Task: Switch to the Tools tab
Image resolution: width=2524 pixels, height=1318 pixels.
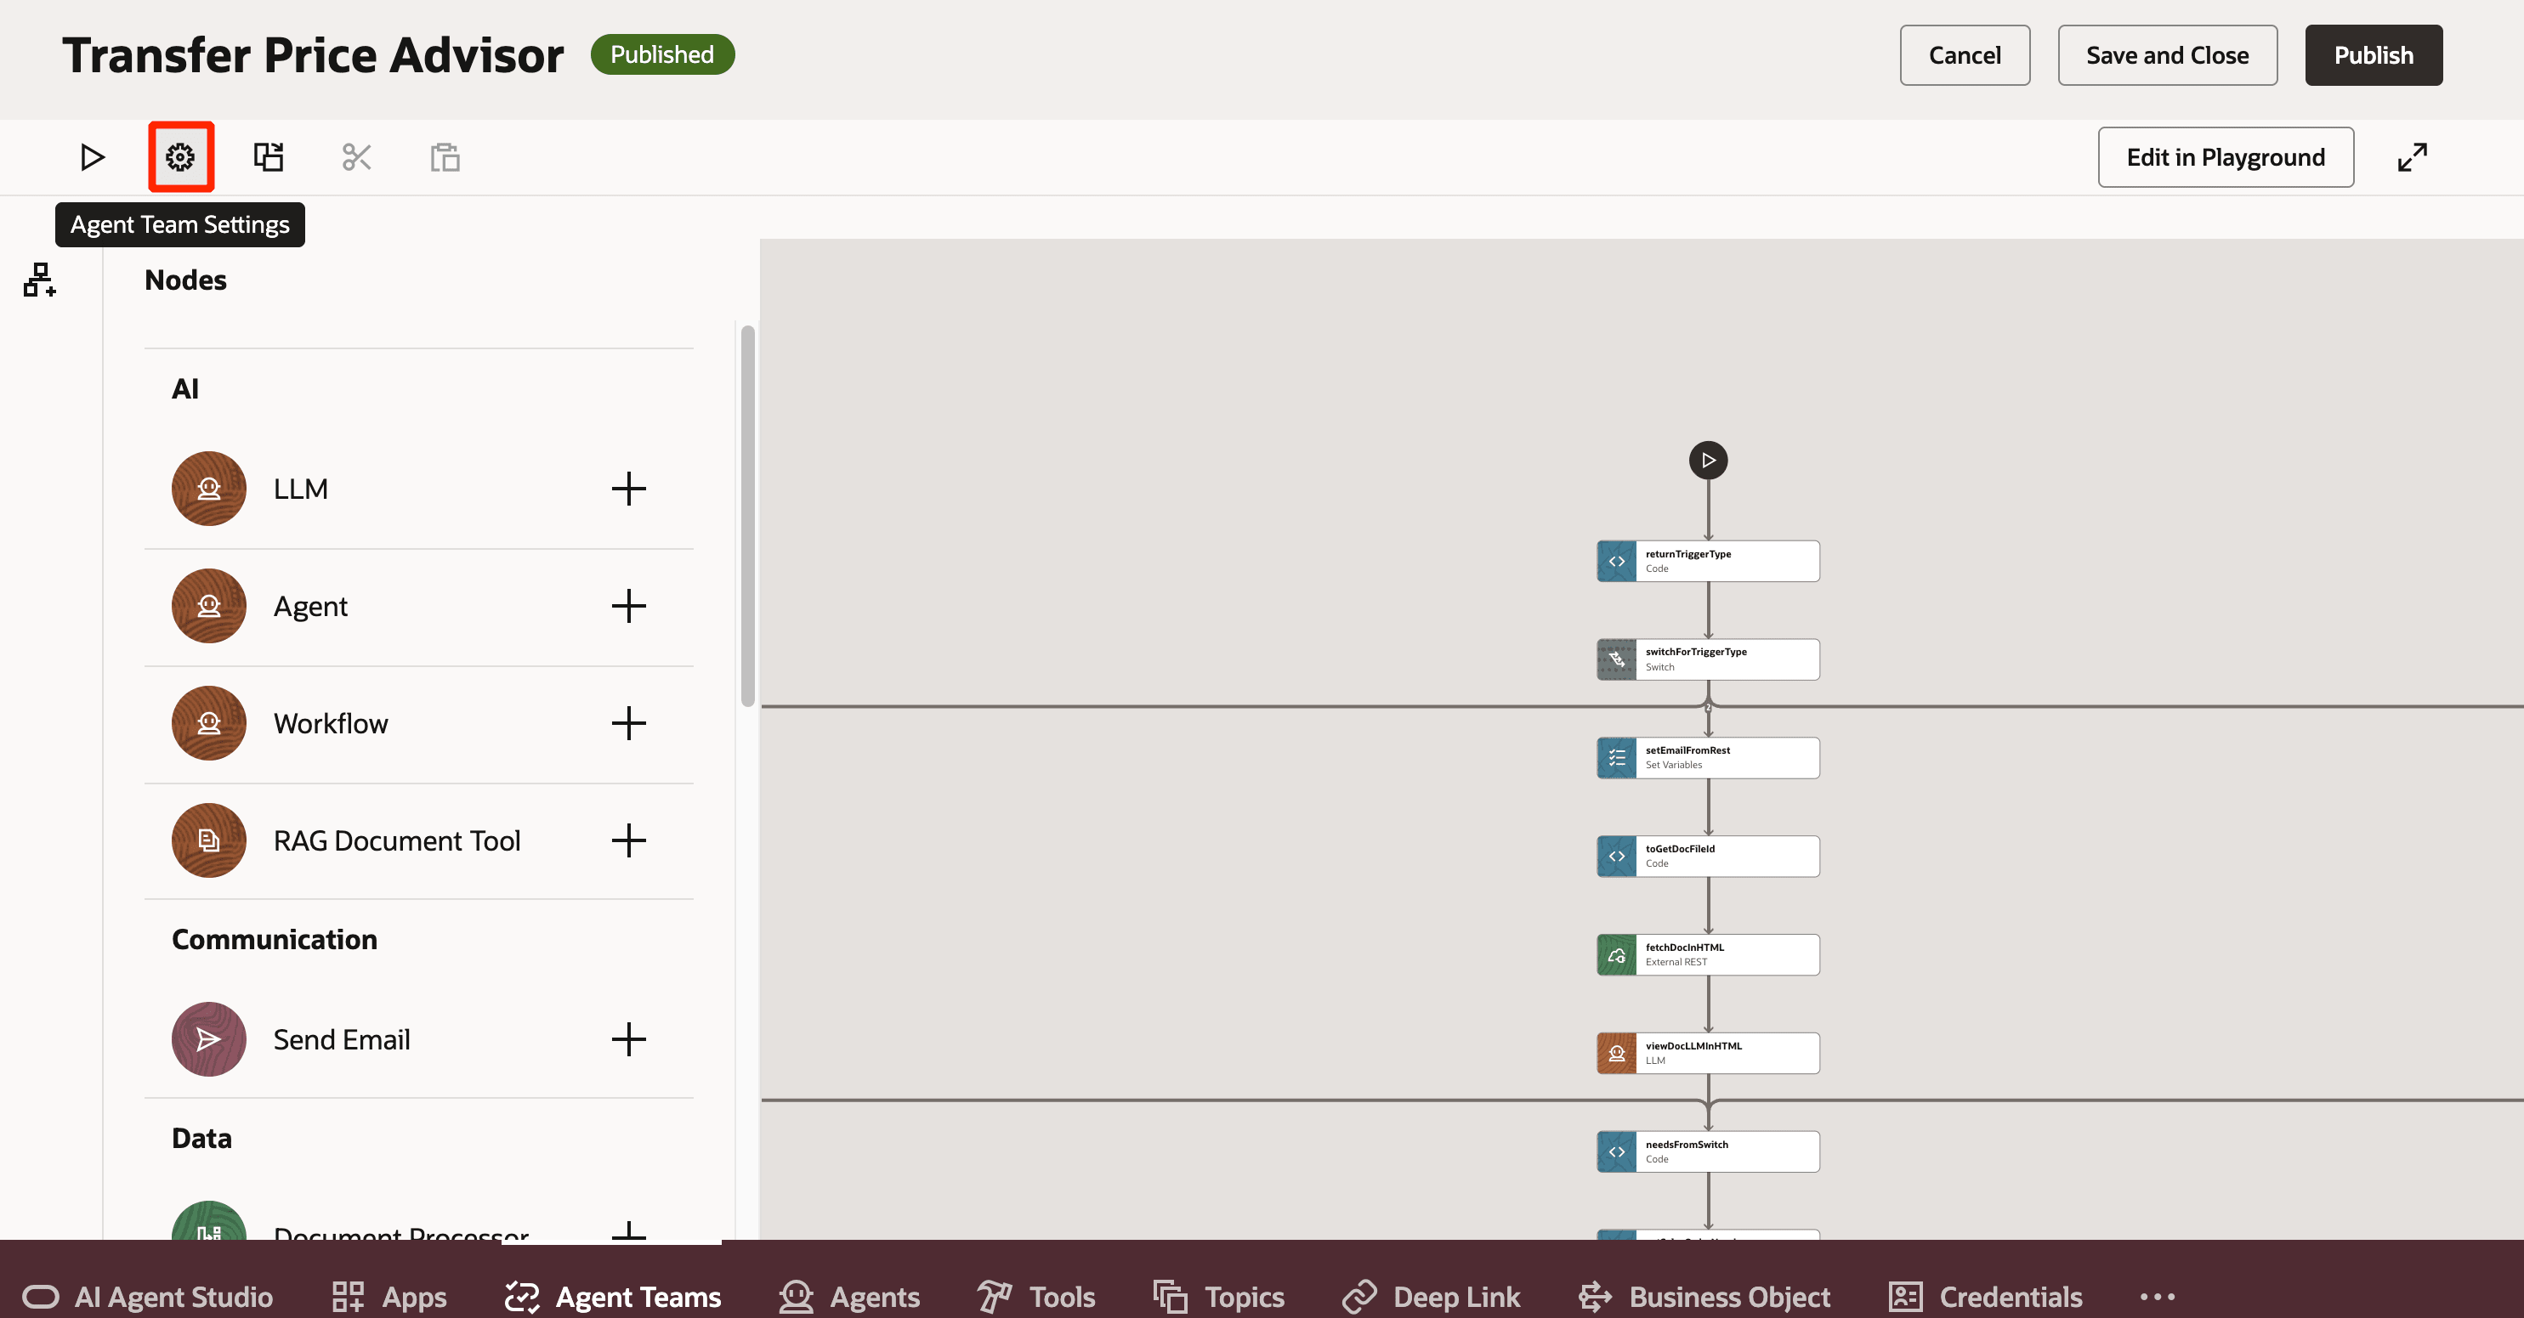Action: (1036, 1297)
